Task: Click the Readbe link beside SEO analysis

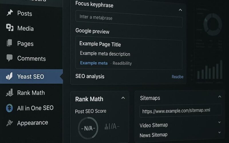Action: click(177, 77)
